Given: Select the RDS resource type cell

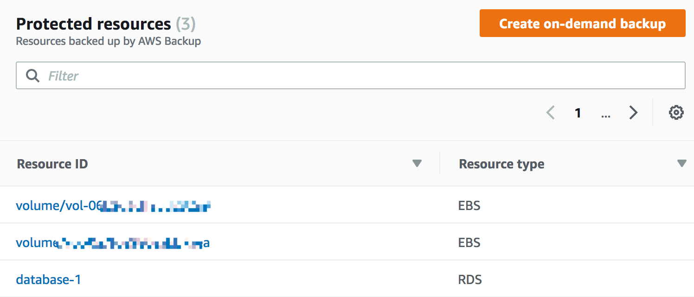Looking at the screenshot, I should click(x=470, y=279).
